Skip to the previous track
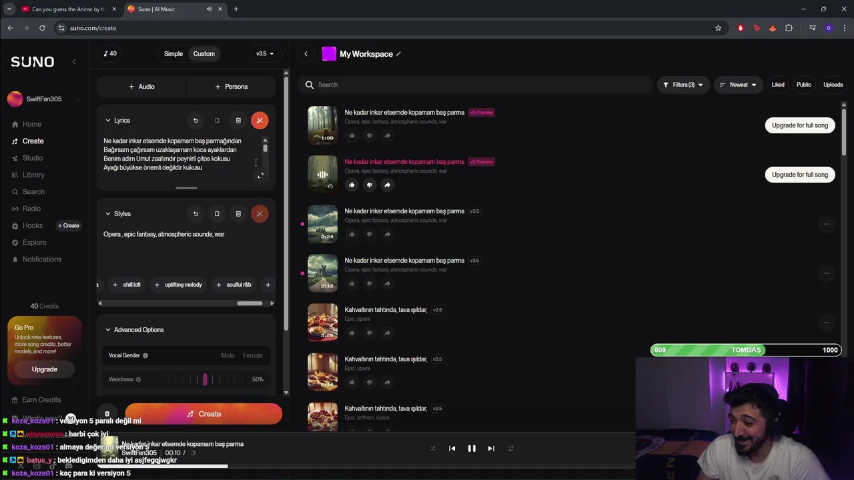This screenshot has width=854, height=480. click(x=452, y=449)
